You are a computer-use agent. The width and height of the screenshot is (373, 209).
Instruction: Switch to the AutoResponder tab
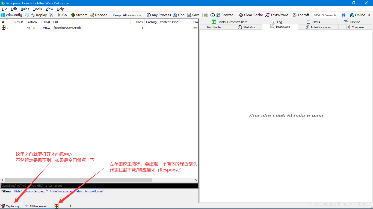318,27
